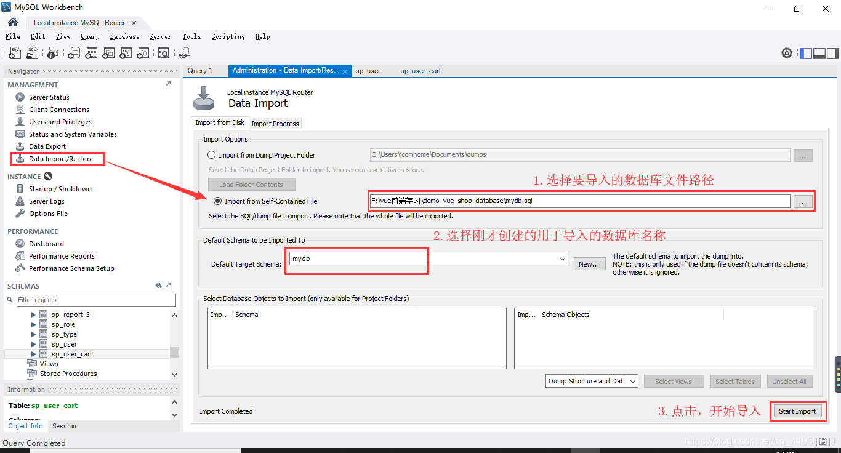Image resolution: width=841 pixels, height=453 pixels.
Task: Open the Database menu
Action: click(124, 37)
